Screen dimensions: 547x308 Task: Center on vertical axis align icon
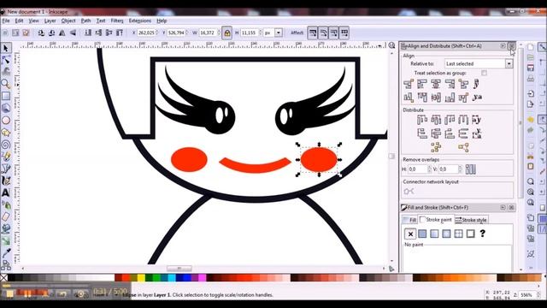pyautogui.click(x=436, y=84)
